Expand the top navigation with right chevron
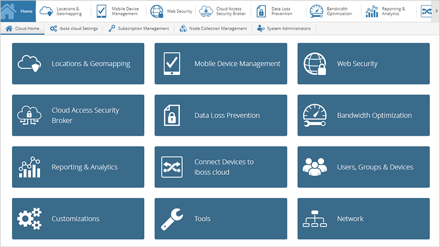 coord(436,11)
